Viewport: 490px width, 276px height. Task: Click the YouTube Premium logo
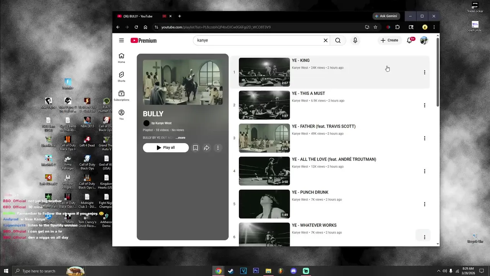[144, 40]
